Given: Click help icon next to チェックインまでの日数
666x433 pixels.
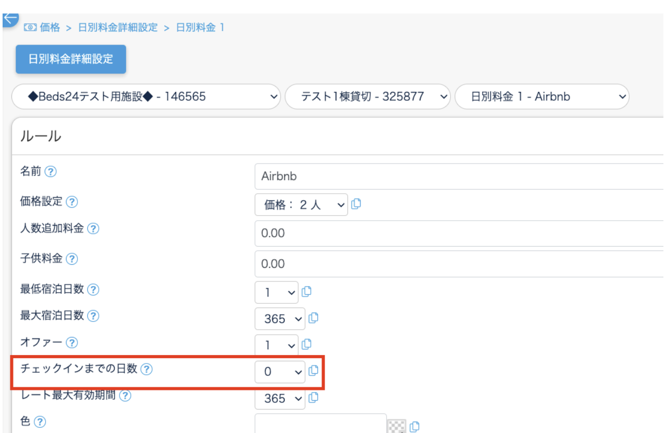Looking at the screenshot, I should pyautogui.click(x=147, y=369).
